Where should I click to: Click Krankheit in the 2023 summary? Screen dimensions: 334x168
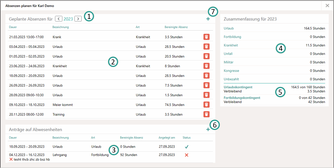(231, 45)
